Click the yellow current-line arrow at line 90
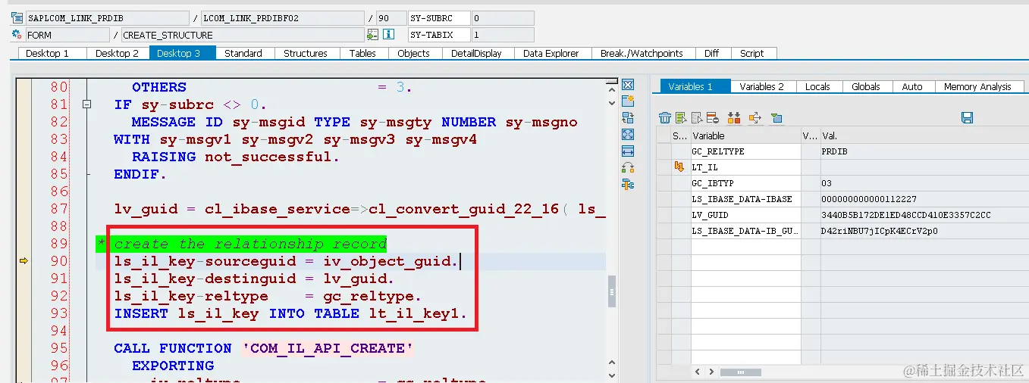The width and height of the screenshot is (1029, 383). coord(24,261)
